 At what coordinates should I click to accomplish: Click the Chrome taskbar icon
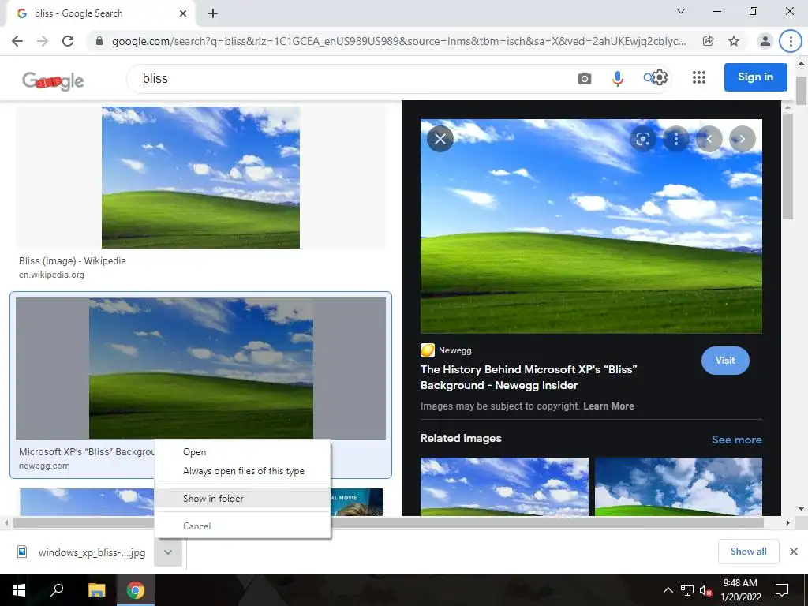click(x=136, y=590)
